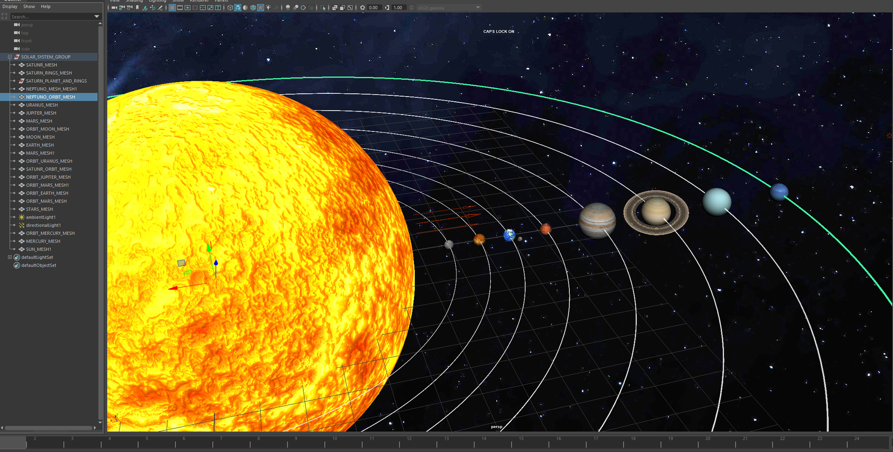
Task: Enable the film gate toggle
Action: 180,7
